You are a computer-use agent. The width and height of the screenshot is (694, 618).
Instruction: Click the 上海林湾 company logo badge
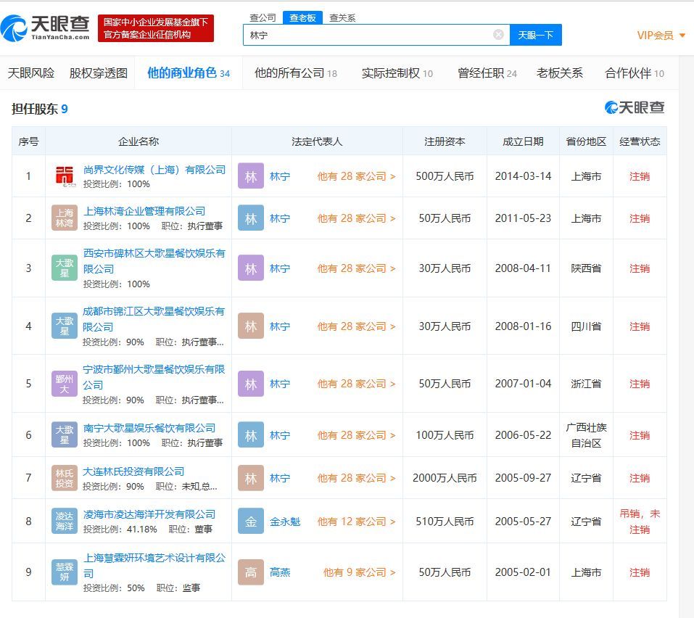pos(65,218)
